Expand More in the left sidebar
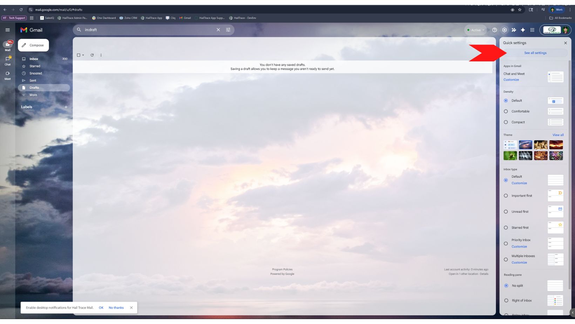Screen dimensions: 575x324 pos(33,95)
